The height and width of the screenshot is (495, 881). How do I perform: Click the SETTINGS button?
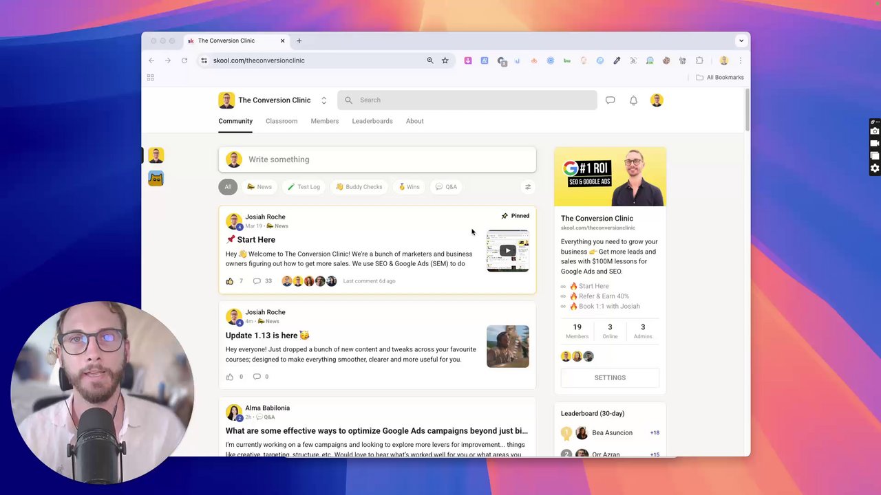610,378
